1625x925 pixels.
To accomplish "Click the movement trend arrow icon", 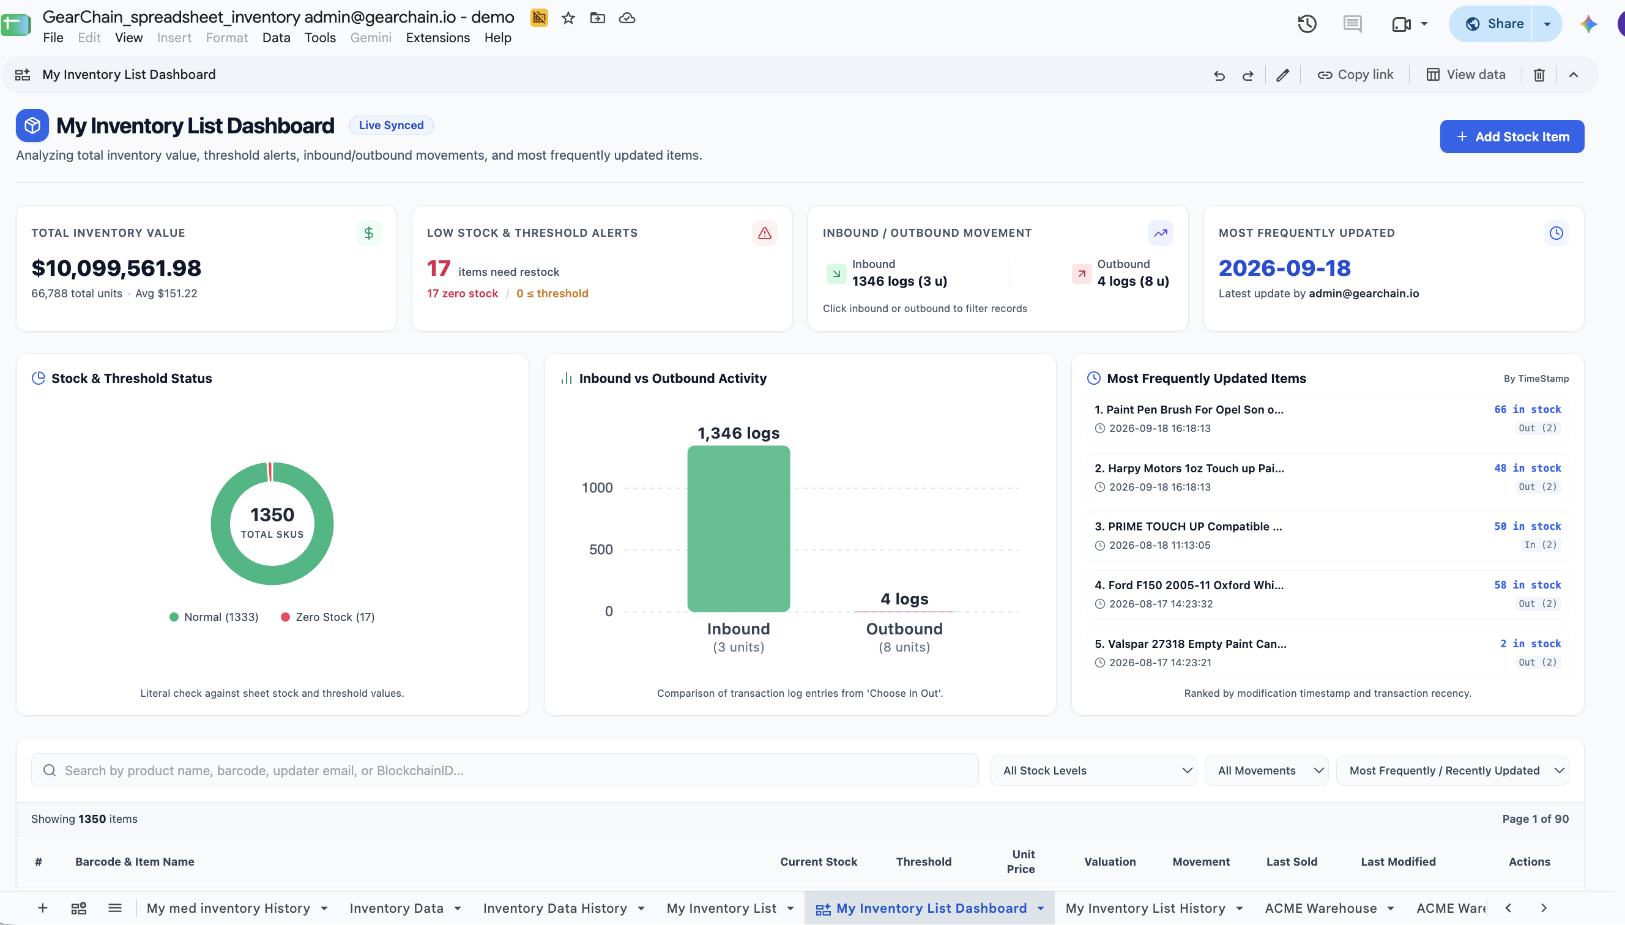I will pyautogui.click(x=1160, y=233).
